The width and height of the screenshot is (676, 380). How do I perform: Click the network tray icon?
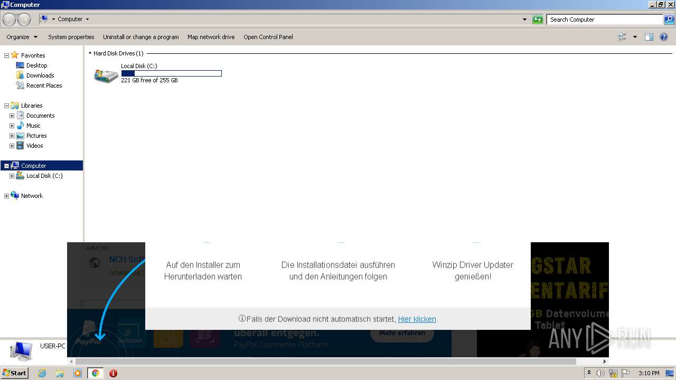pos(613,373)
